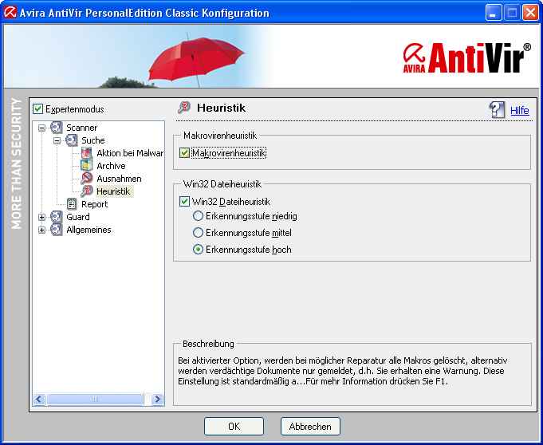Open Report settings in tree
Viewport: 543px width, 445px height.
[95, 204]
